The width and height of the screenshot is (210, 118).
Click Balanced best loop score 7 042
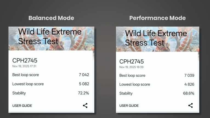coord(84,75)
